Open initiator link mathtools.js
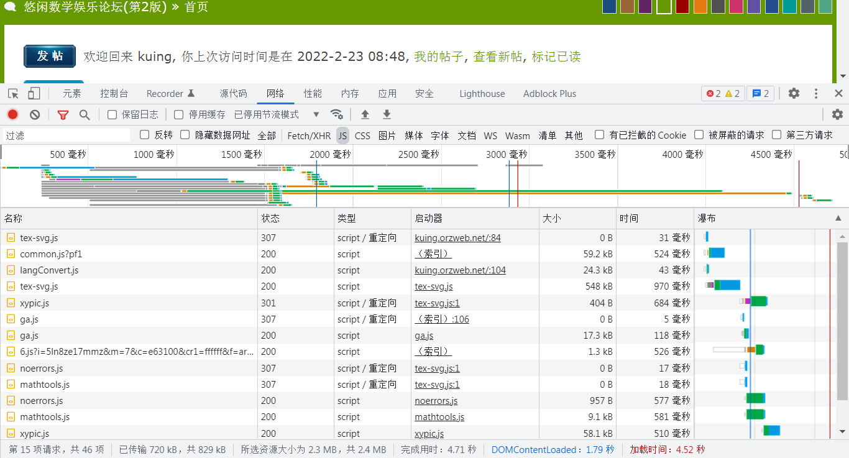Viewport: 849px width, 458px height. (439, 417)
